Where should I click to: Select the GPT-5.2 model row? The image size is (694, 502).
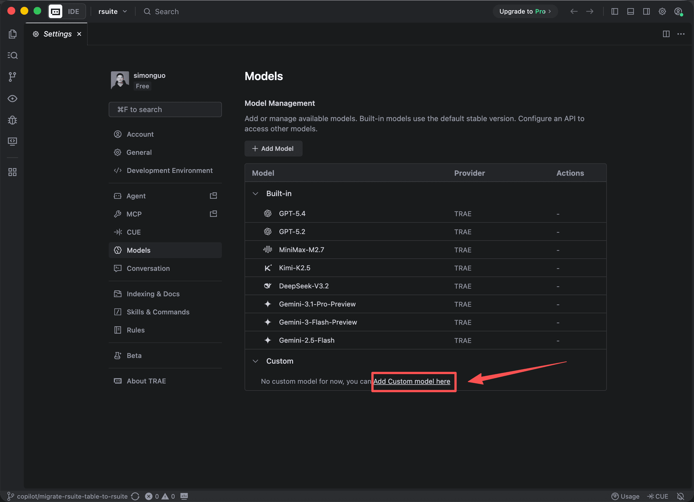(425, 231)
